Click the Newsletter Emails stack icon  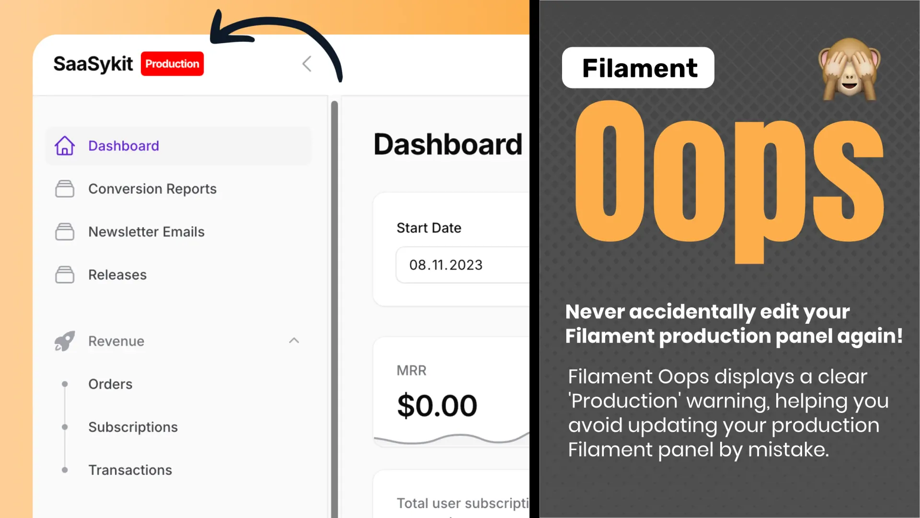click(x=65, y=232)
